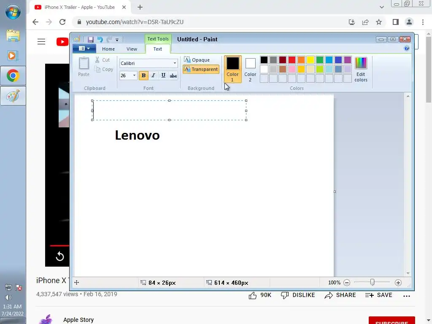
Task: Like the video with 90K thumbs up
Action: click(260, 295)
